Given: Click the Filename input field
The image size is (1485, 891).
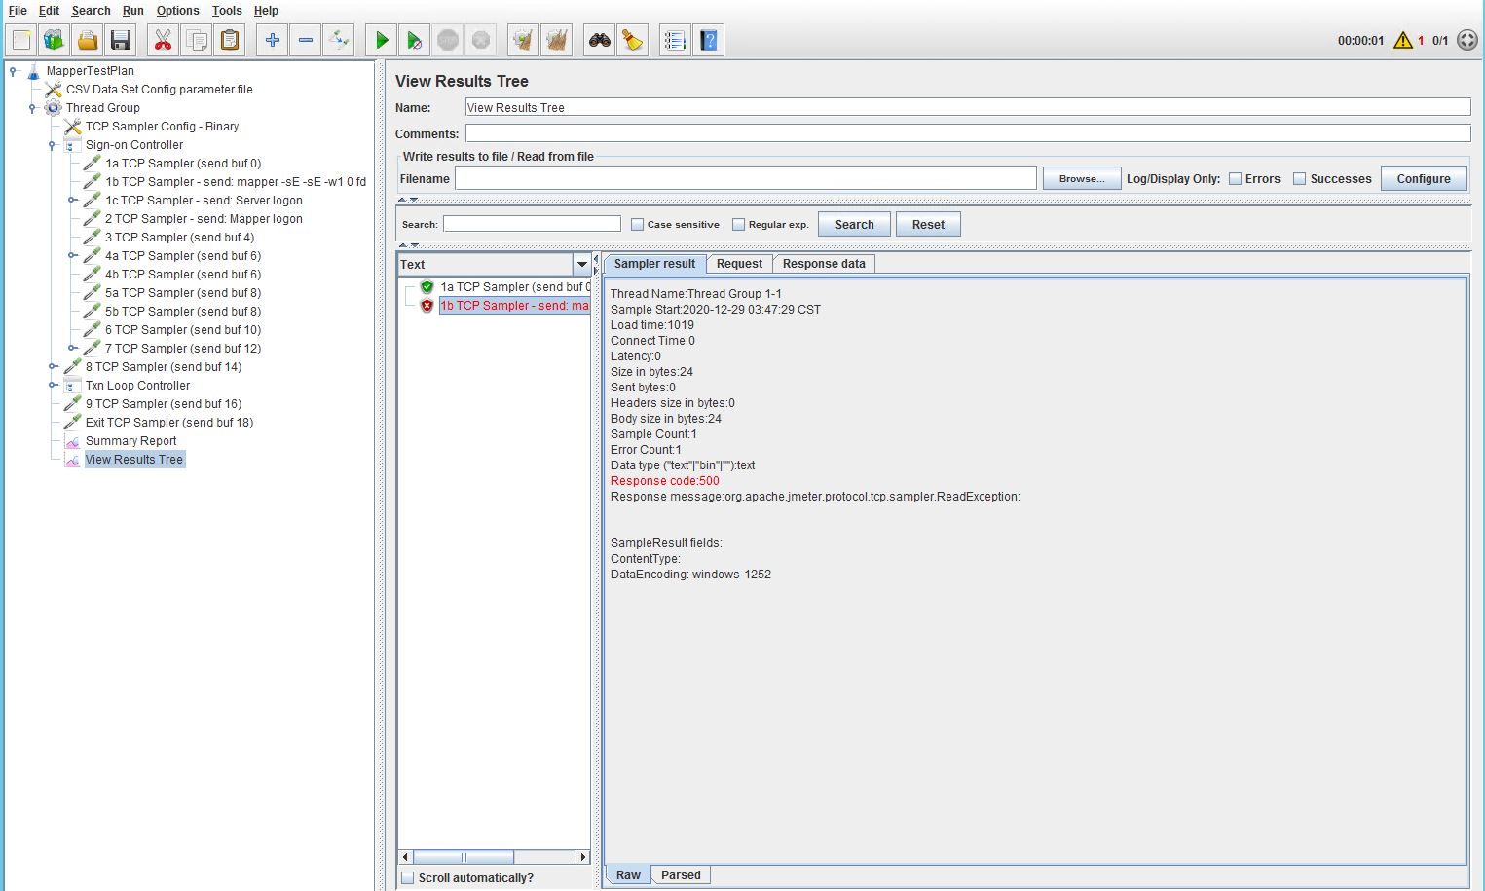Looking at the screenshot, I should pyautogui.click(x=745, y=178).
